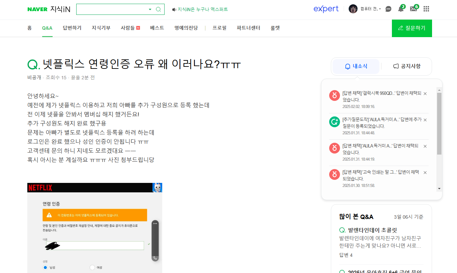Click the 비공개 author label
Image resolution: width=457 pixels, height=273 pixels.
click(x=34, y=78)
